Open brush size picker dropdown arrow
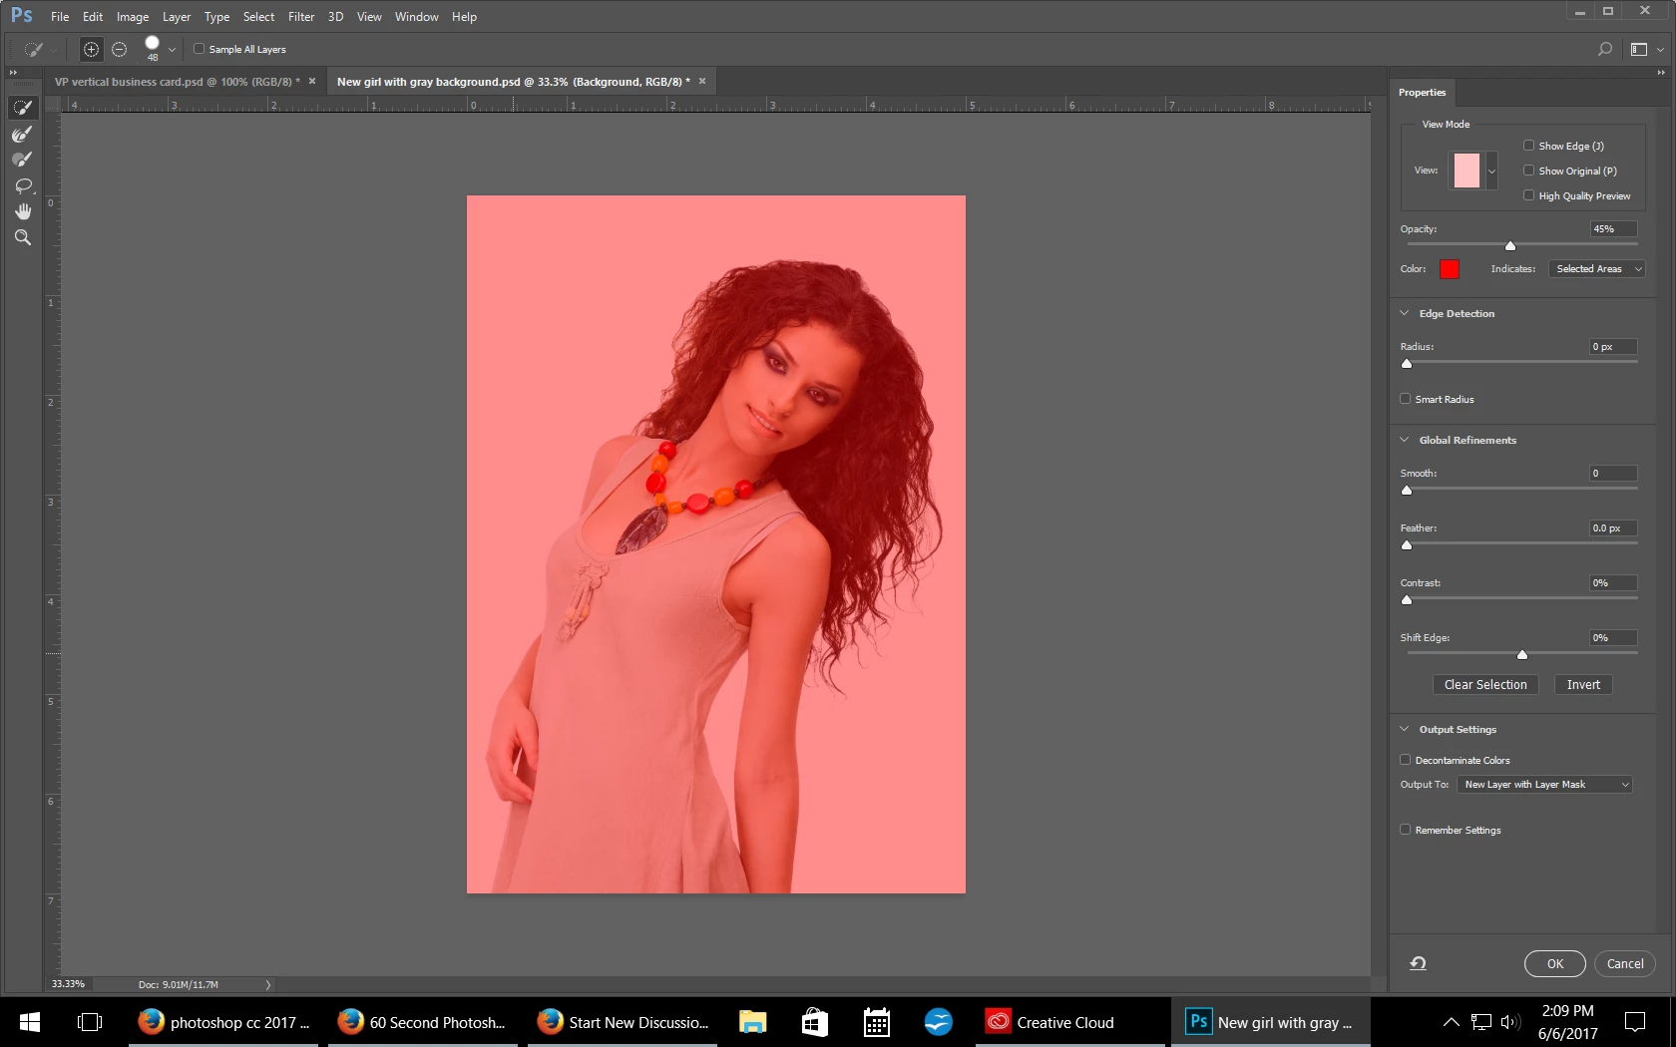The image size is (1676, 1047). point(172,49)
